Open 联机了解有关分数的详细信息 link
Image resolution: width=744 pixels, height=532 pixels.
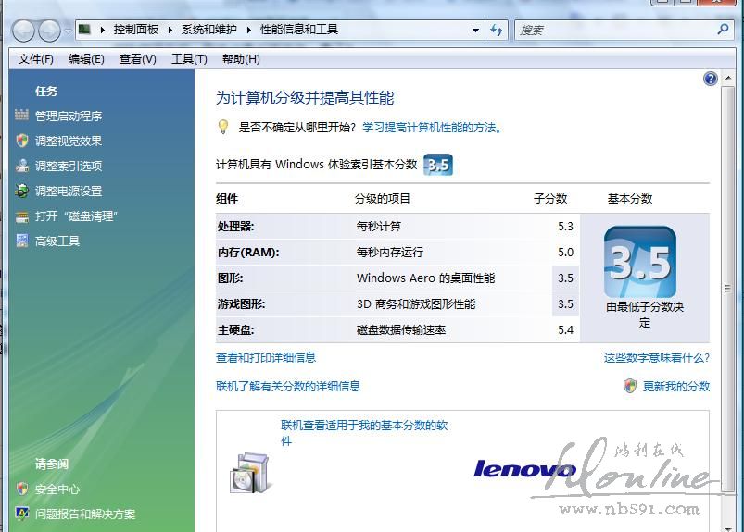(288, 386)
